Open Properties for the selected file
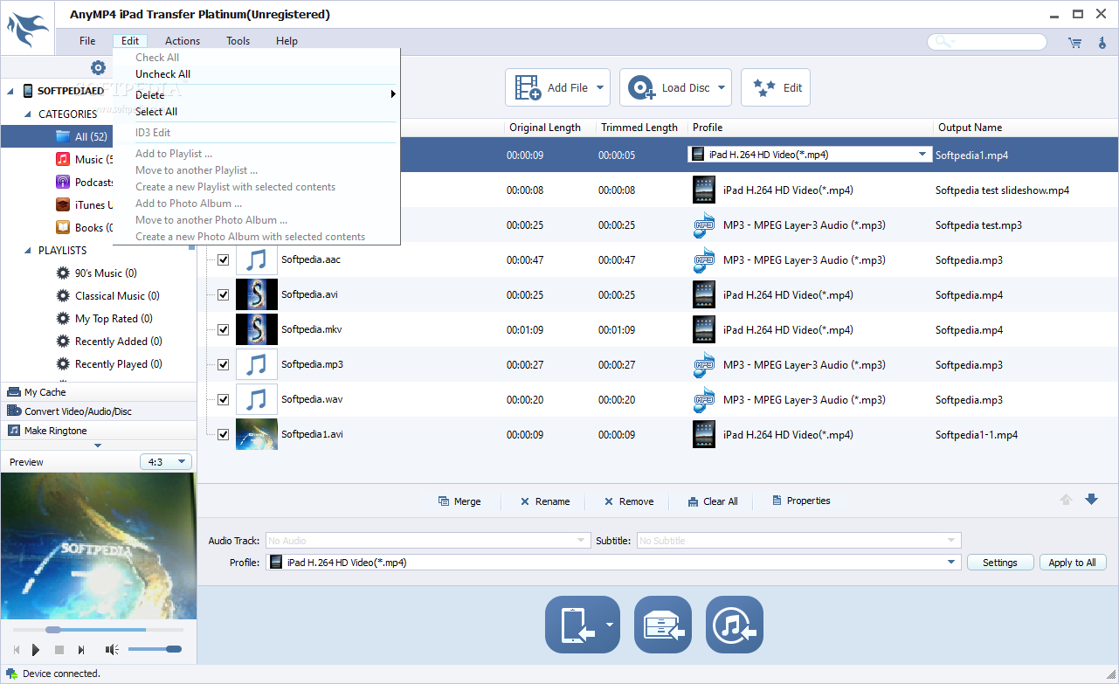Screen dimensions: 1119x684 coord(801,501)
